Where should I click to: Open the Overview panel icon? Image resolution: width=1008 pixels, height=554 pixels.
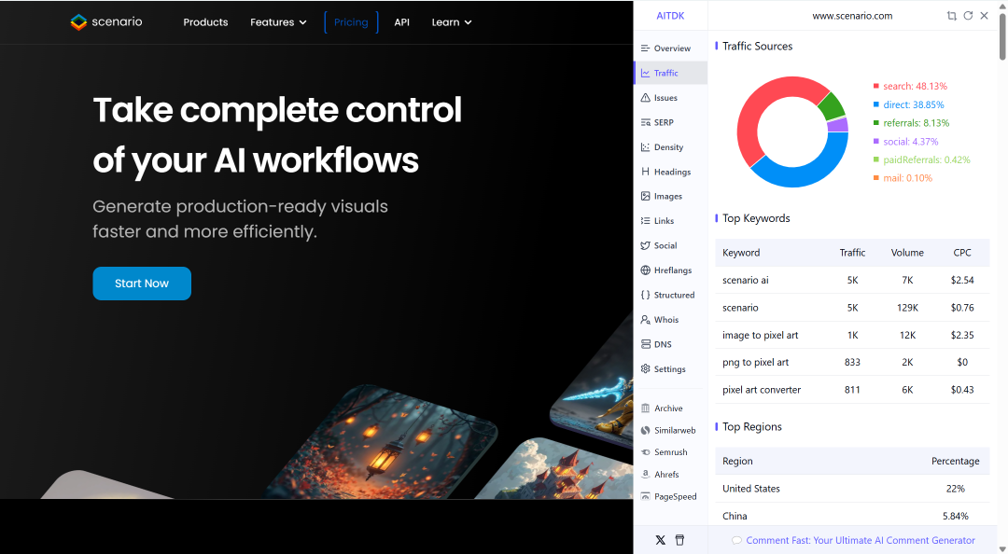(x=645, y=48)
